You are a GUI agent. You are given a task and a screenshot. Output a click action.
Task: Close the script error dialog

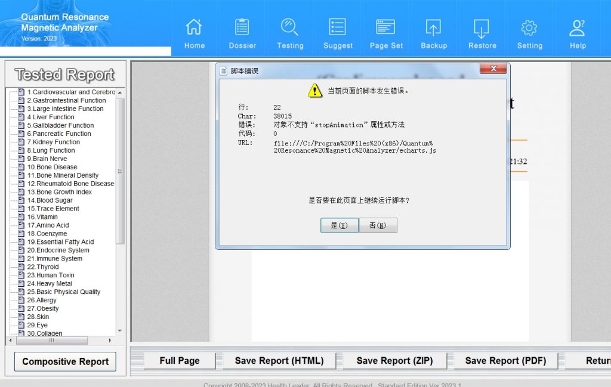493,69
